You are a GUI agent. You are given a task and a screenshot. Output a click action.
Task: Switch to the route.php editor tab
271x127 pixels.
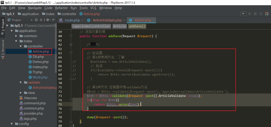point(72,20)
